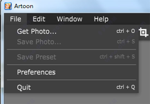Click the ctrl + O shortcut label
This screenshot has height=104, width=150.
126,31
